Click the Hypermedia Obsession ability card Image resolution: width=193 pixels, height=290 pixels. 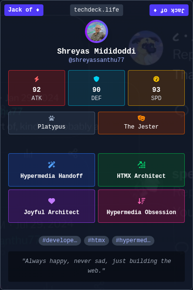click(x=141, y=206)
